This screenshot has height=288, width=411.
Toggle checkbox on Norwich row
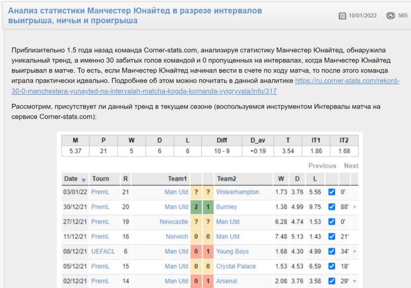point(332,237)
